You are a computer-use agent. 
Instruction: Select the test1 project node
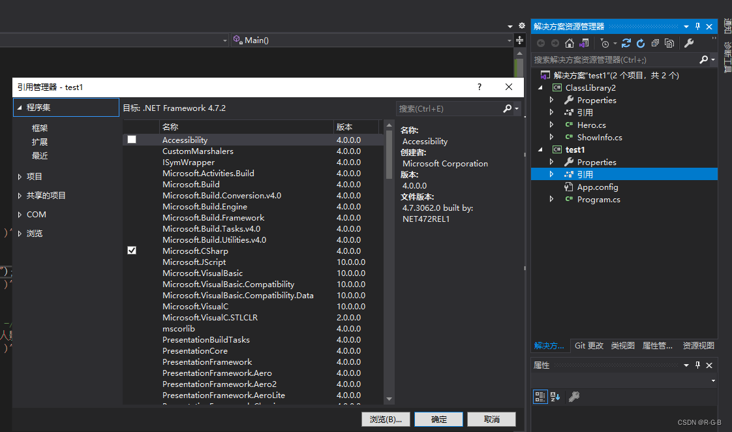(575, 150)
